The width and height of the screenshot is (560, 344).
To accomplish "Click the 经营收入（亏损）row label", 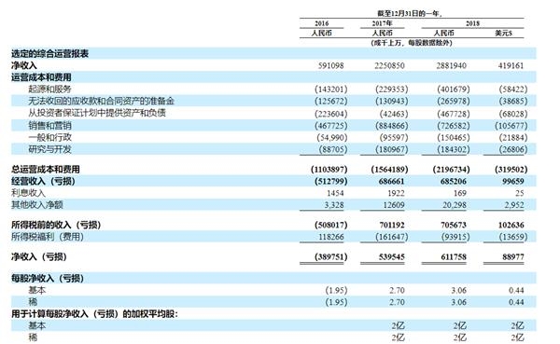I will [x=43, y=181].
